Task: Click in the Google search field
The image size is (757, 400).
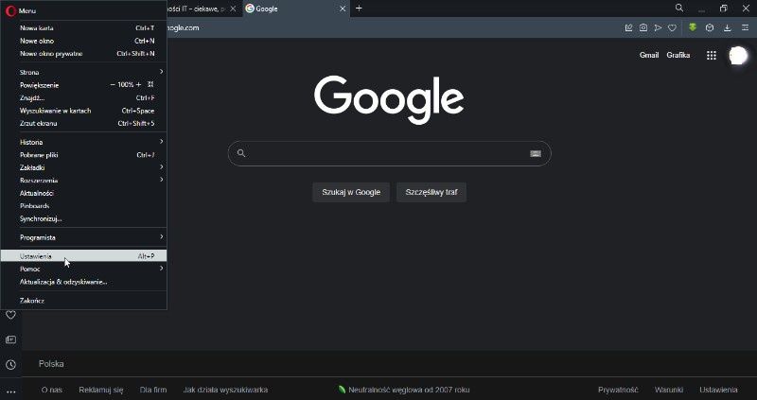Action: 389,153
